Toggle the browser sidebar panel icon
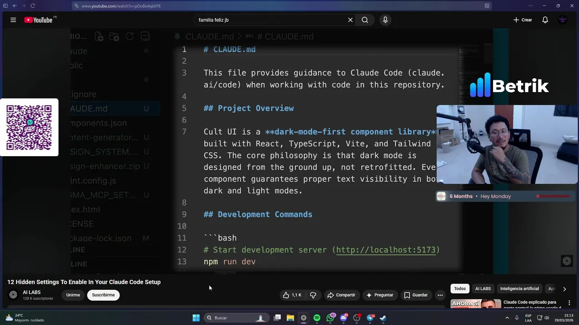 coord(5,6)
